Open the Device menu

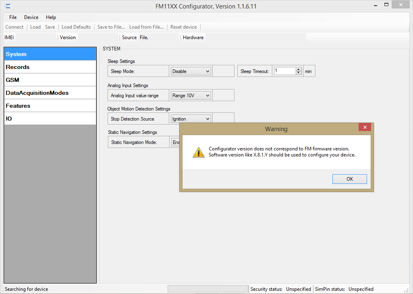coord(31,17)
